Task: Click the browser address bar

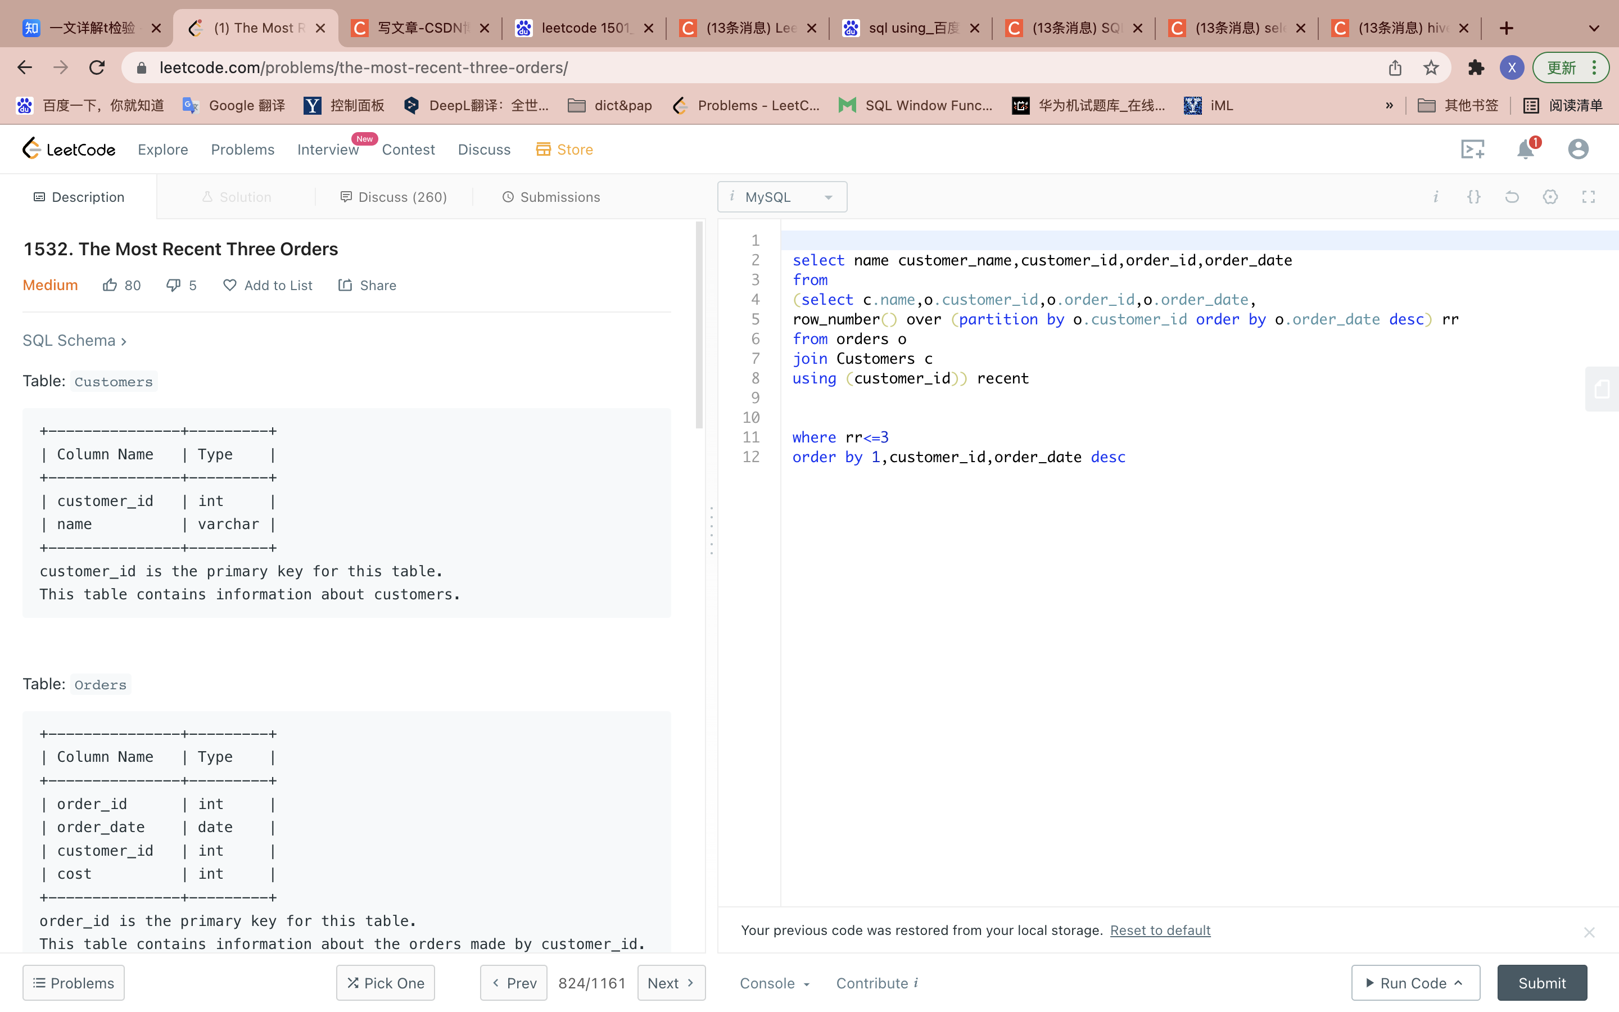Action: 736,67
